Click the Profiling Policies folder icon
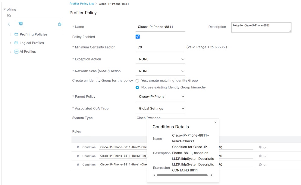Screen dimensions: 301x185 16,34
